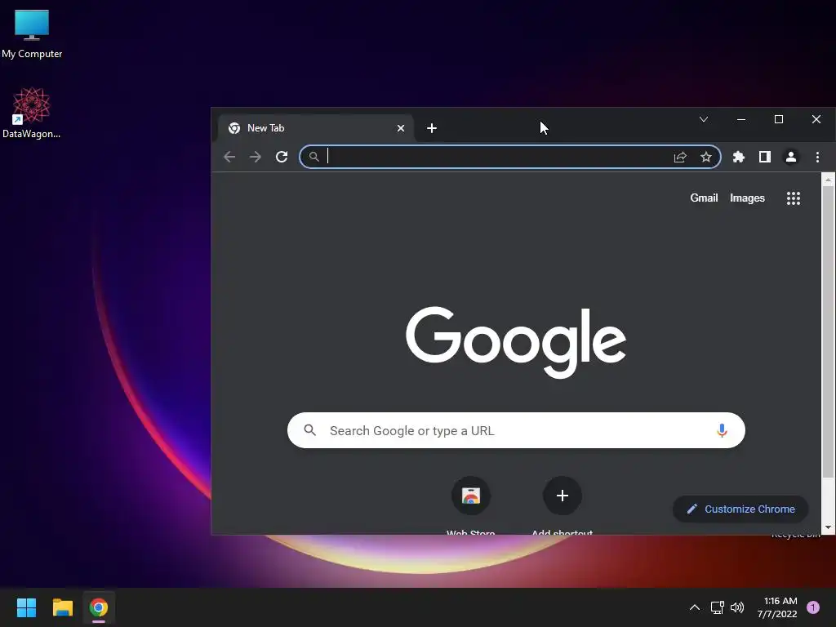This screenshot has height=627, width=836.
Task: Close the New Tab tab
Action: (x=400, y=128)
